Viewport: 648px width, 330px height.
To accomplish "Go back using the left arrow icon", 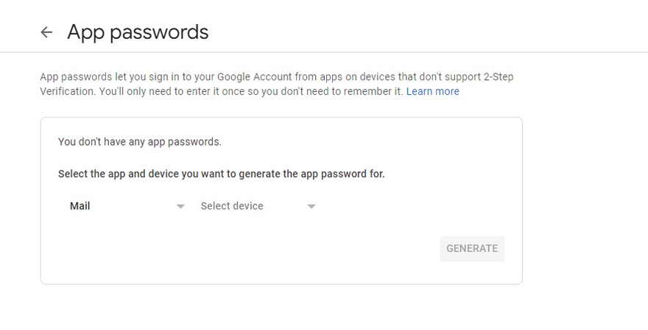I will pyautogui.click(x=46, y=32).
